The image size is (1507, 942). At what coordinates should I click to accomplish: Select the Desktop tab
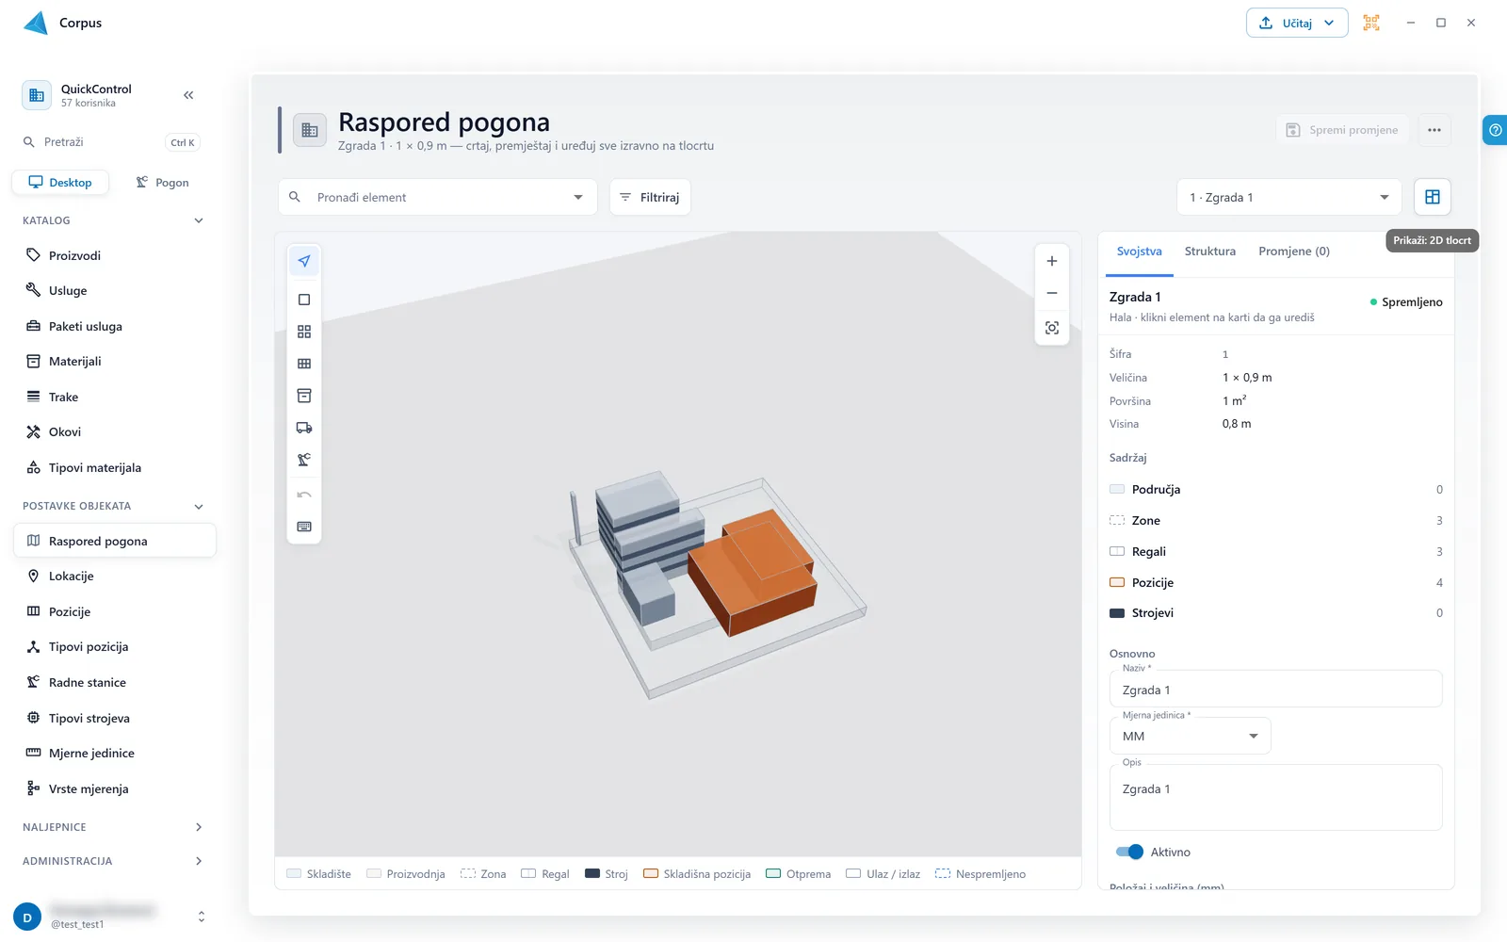60,183
